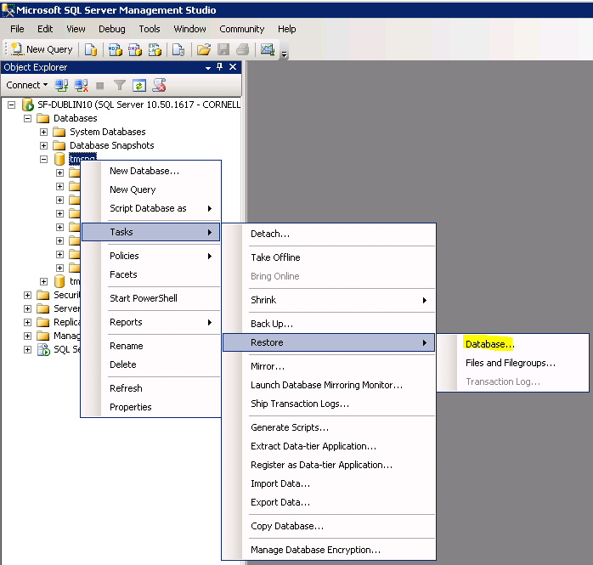This screenshot has width=593, height=565.
Task: Click the Print toolbar icon
Action: (242, 49)
